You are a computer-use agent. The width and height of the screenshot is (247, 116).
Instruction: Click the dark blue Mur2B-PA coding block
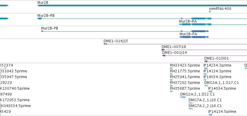[x=198, y=37]
